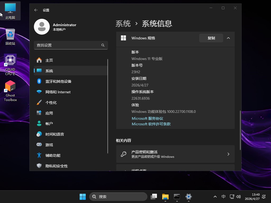271x203 pixels.
Task: Select System in settings sidebar
Action: [x=49, y=71]
